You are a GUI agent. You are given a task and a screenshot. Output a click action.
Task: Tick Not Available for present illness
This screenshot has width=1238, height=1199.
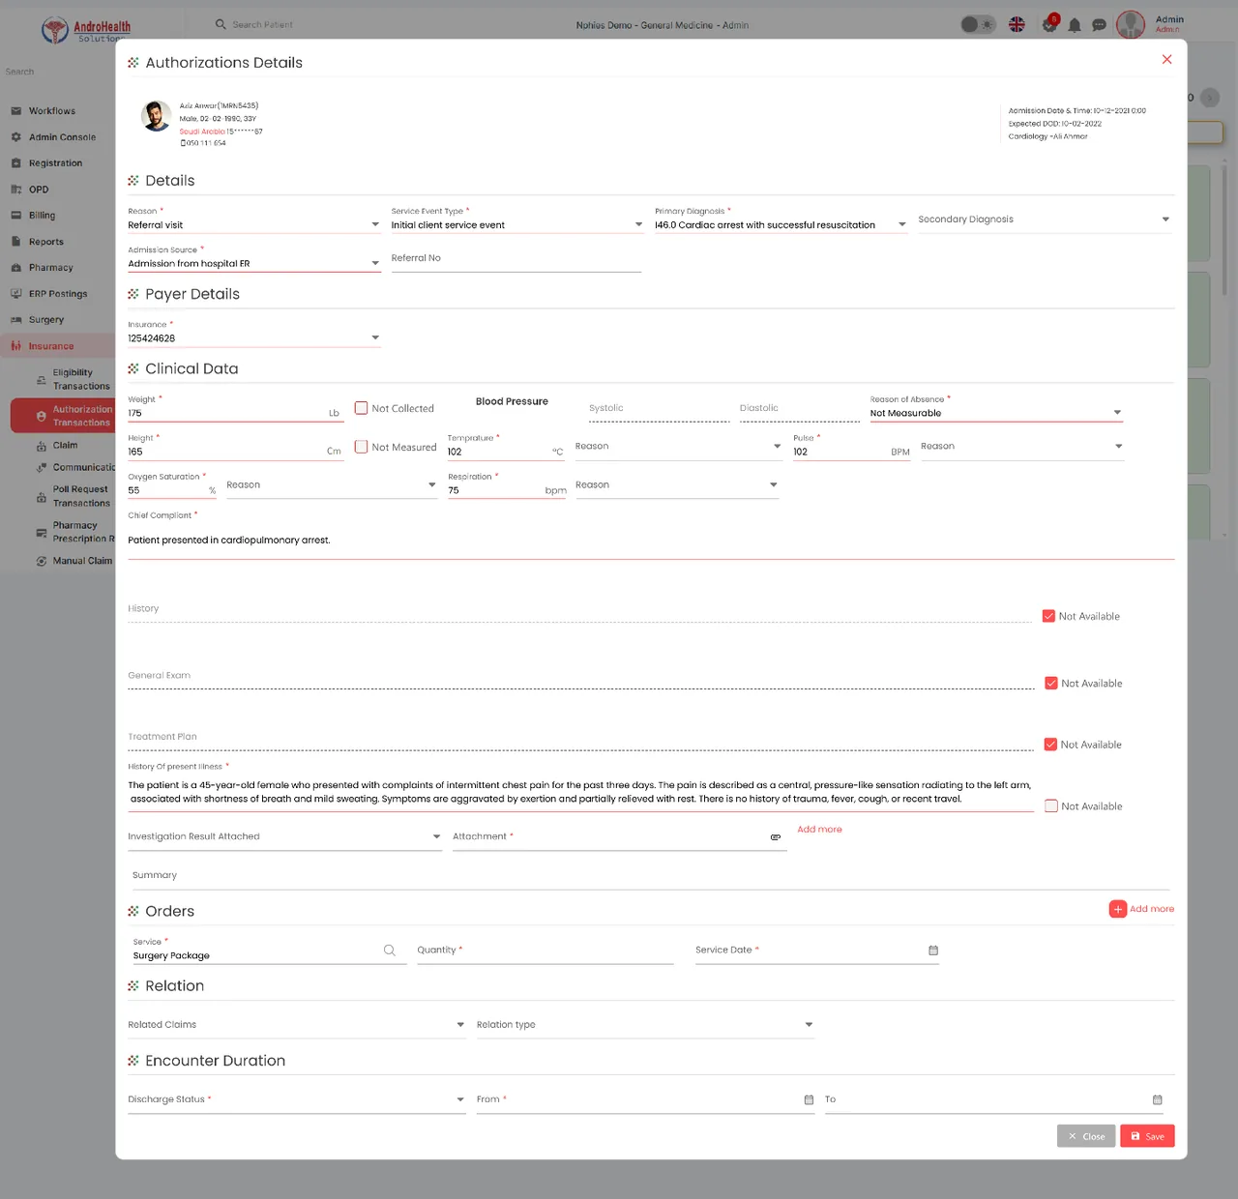(1051, 806)
